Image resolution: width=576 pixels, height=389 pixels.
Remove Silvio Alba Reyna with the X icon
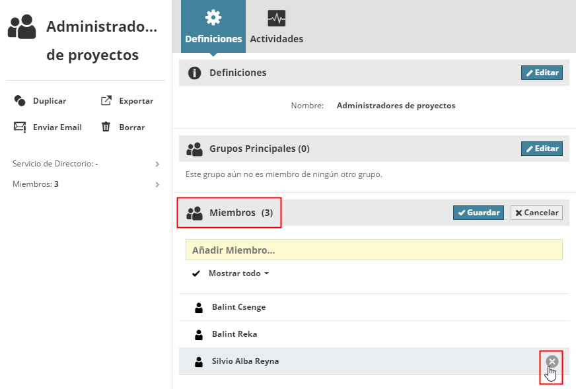click(552, 361)
